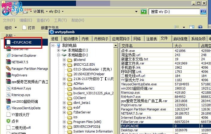Click the refresh button next to the address bar
This screenshot has height=134, width=211.
pos(144,12)
